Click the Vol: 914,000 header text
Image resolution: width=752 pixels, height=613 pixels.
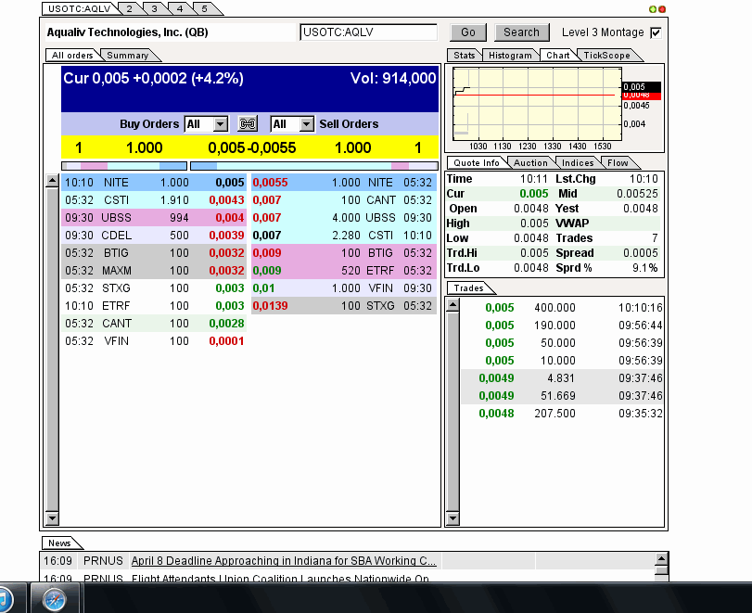393,78
